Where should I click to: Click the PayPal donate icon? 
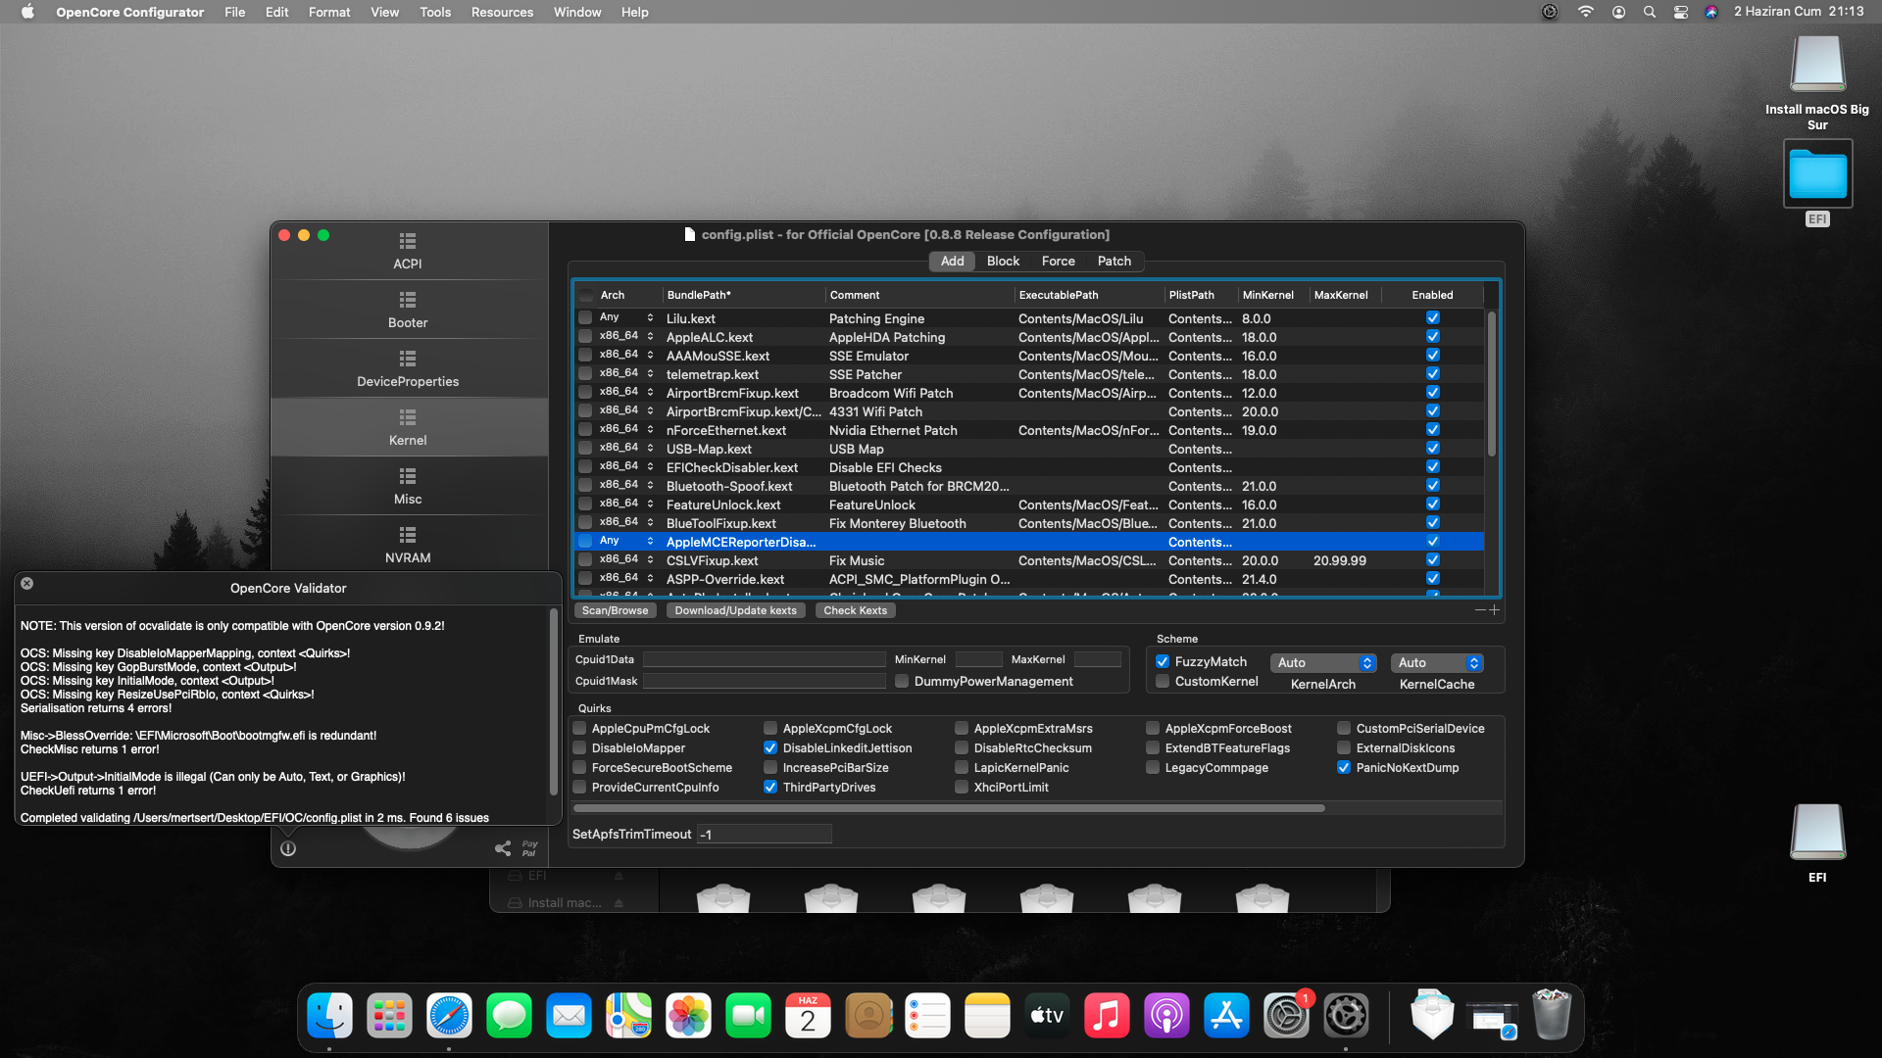529,848
